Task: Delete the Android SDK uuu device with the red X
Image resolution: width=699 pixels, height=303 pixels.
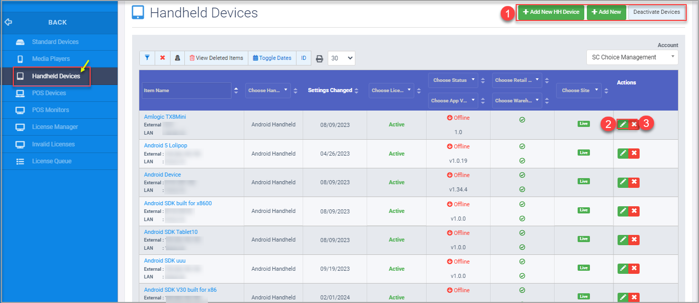Action: click(x=634, y=269)
